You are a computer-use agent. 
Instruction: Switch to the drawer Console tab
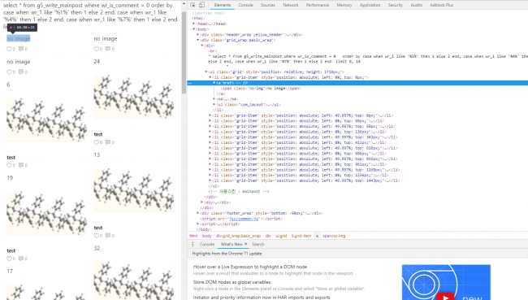pos(207,245)
